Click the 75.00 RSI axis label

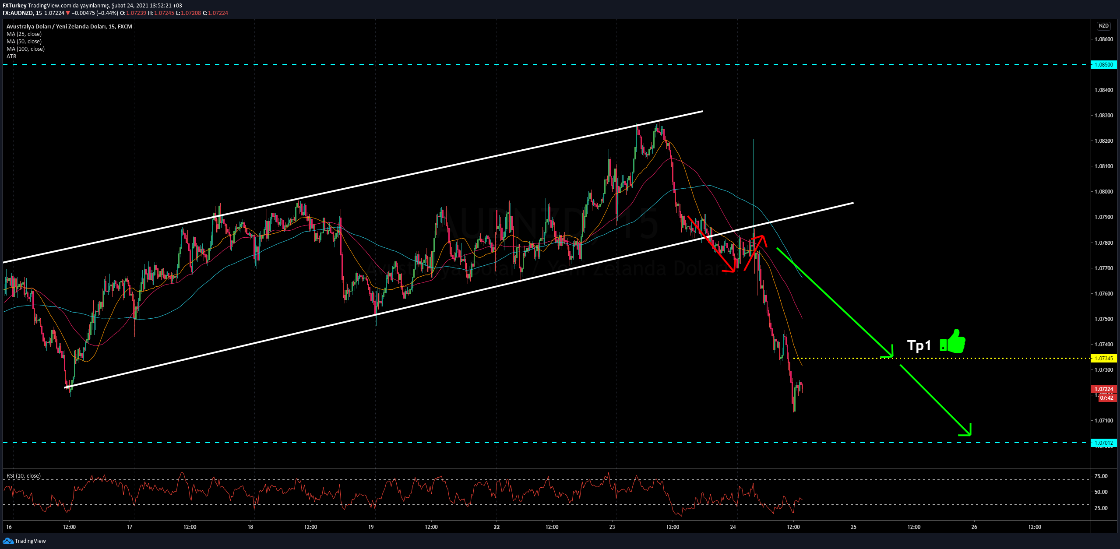[x=1101, y=476]
